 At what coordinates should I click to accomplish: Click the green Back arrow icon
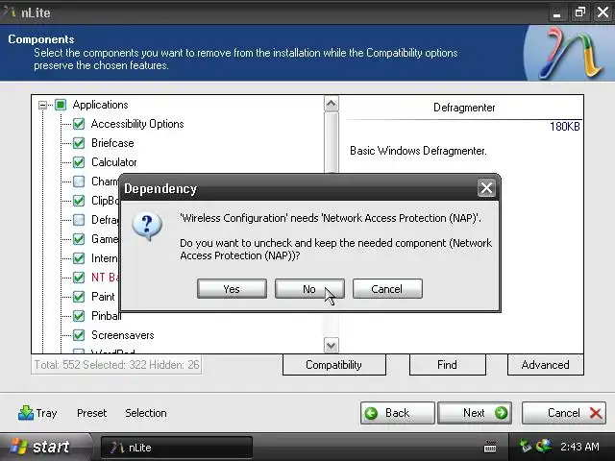tap(371, 413)
